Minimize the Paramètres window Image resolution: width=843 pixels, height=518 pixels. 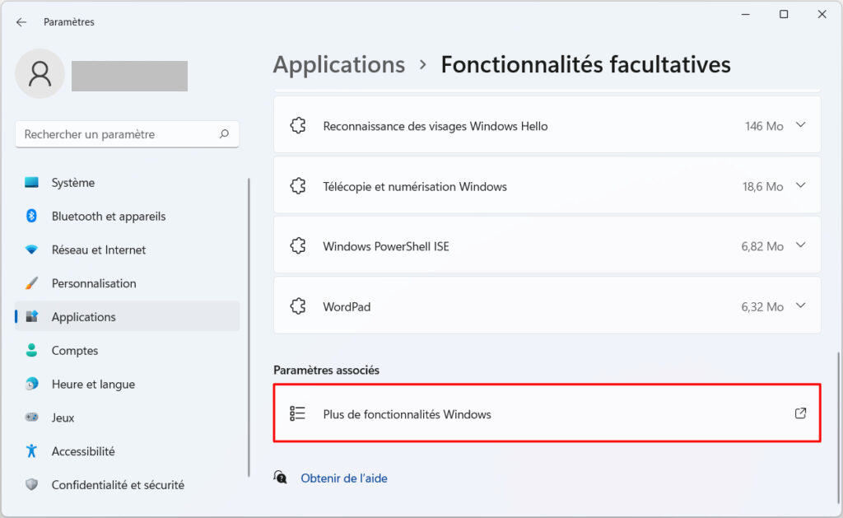(x=746, y=15)
